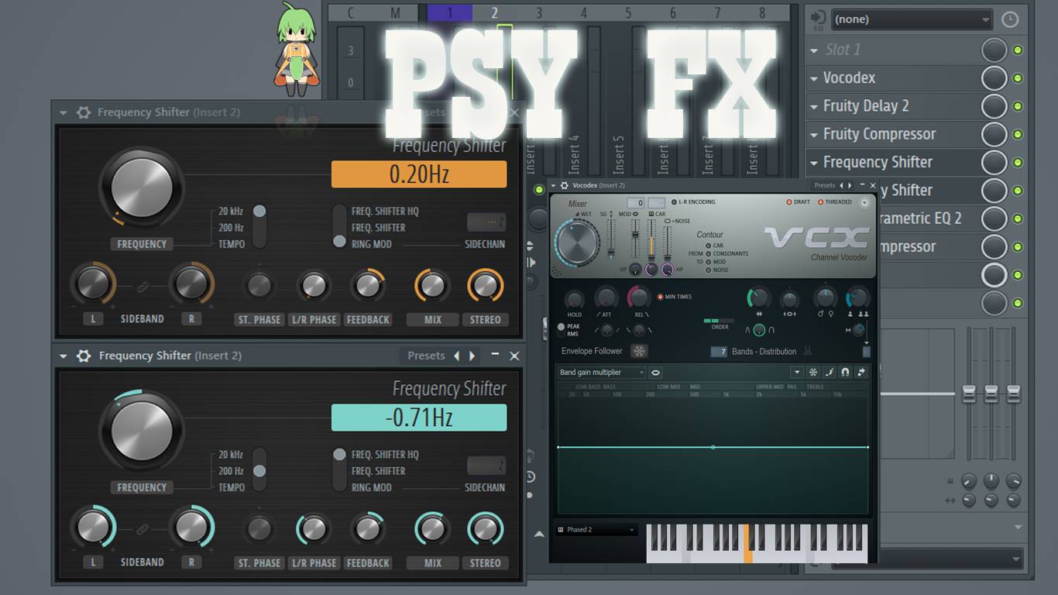Image resolution: width=1058 pixels, height=595 pixels.
Task: Flip 20 kHz/200 Hz/TEMPO switch in orange shifter
Action: [259, 226]
